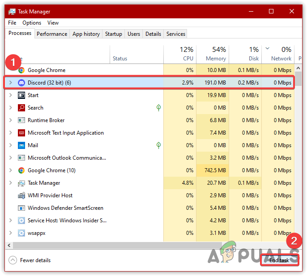
Task: Sort by the Network column header
Action: (x=278, y=54)
